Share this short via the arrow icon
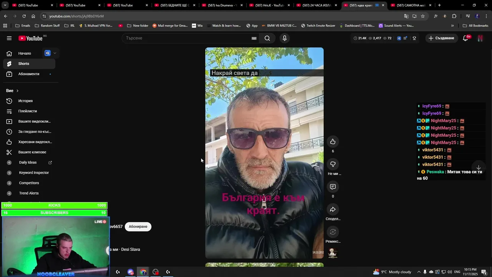Image resolution: width=492 pixels, height=277 pixels. 333,209
